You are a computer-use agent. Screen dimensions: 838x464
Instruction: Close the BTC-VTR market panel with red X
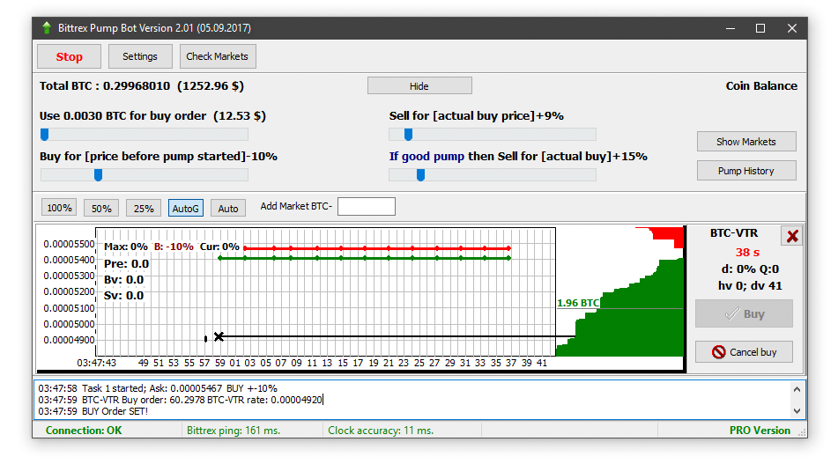[x=792, y=235]
